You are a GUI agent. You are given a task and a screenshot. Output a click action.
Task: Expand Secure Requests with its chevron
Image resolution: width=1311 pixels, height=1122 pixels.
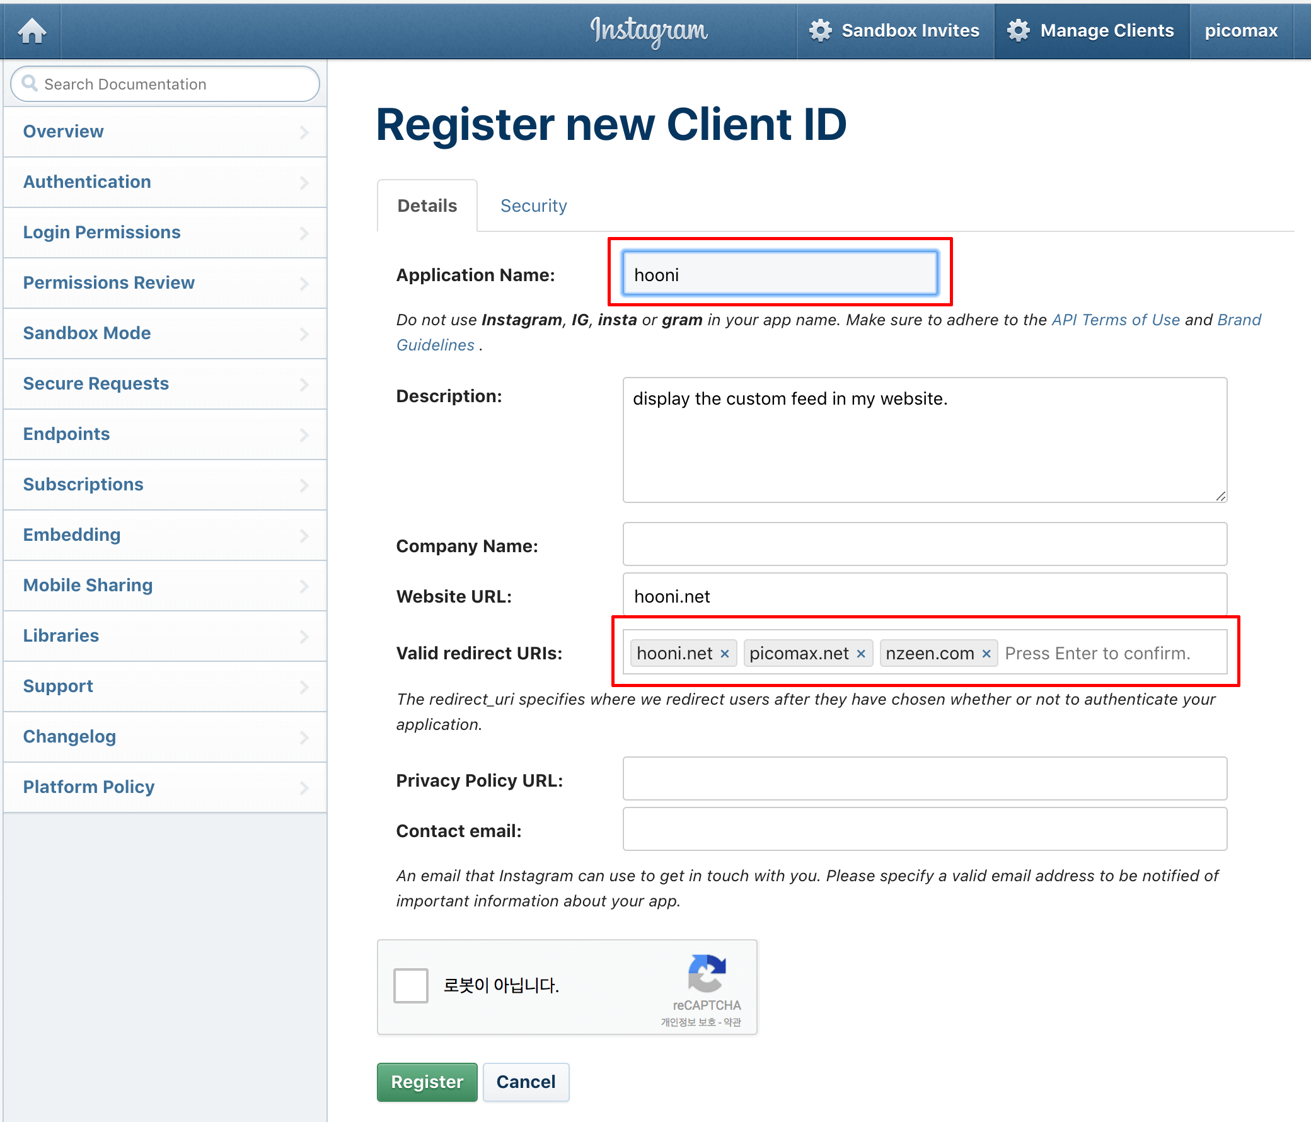tap(304, 384)
